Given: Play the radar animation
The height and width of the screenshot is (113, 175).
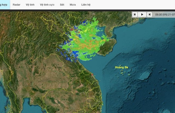Looking at the screenshot, I should [x=142, y=14].
